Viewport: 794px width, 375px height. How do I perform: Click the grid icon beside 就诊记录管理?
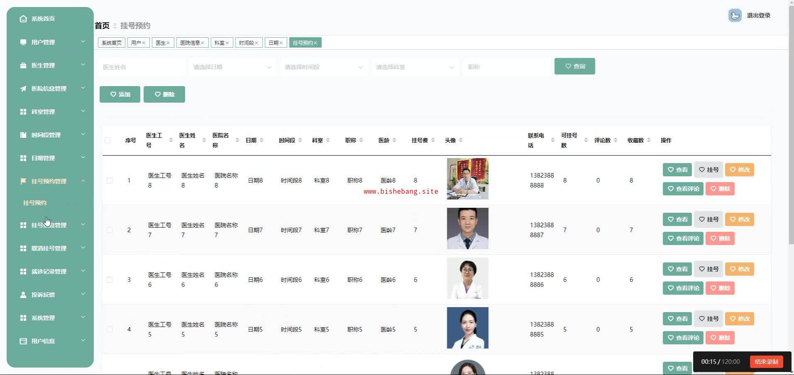coord(23,272)
